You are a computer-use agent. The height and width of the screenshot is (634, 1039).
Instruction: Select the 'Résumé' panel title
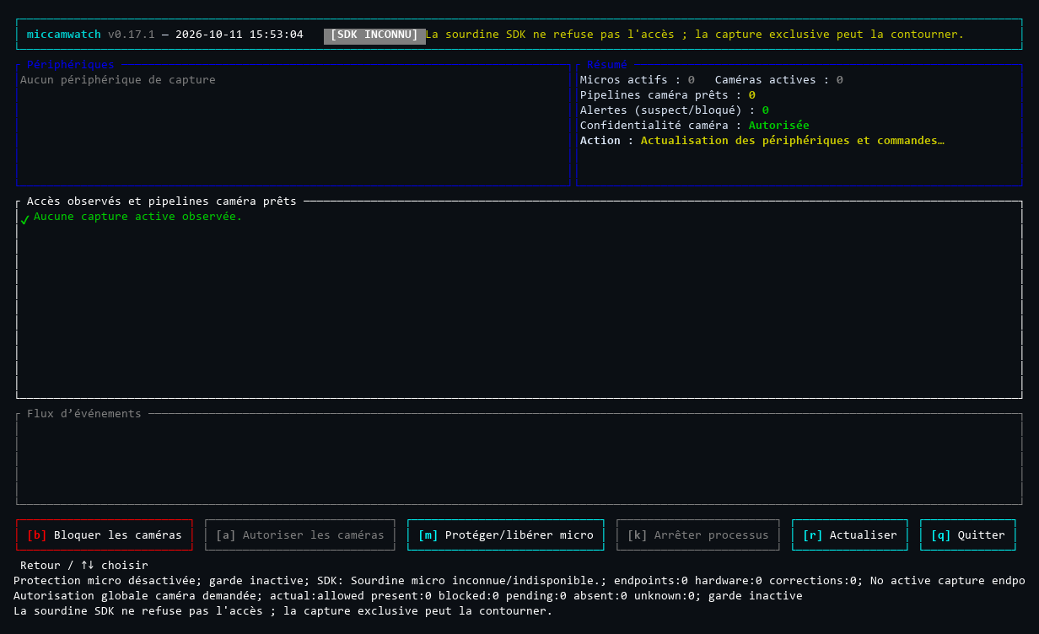click(607, 65)
